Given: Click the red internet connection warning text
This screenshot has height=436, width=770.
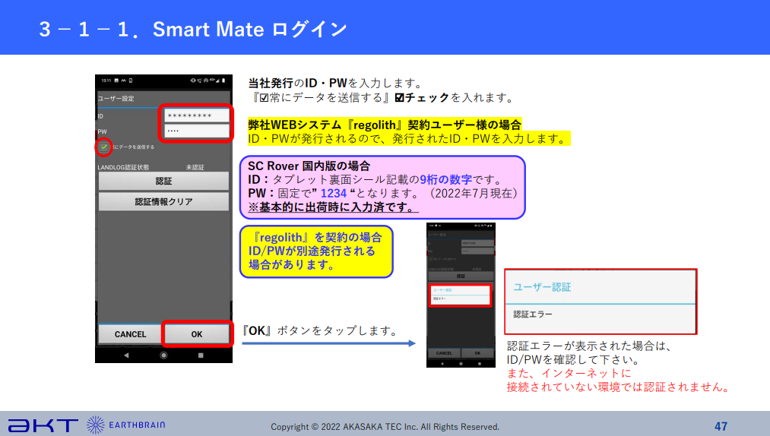Looking at the screenshot, I should (x=618, y=381).
